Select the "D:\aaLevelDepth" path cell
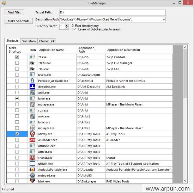Screen dimensions: 194x193 click(91, 75)
